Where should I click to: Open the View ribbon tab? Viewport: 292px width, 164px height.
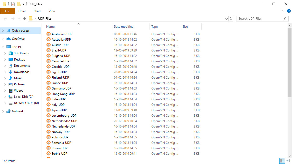pyautogui.click(x=52, y=11)
